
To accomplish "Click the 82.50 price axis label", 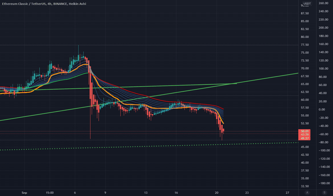I will click(x=305, y=29).
